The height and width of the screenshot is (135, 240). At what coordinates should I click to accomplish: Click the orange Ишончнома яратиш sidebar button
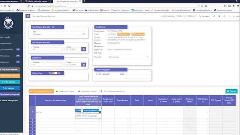click(10, 76)
